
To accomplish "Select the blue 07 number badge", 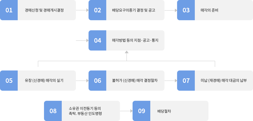I will pyautogui.click(x=186, y=80).
